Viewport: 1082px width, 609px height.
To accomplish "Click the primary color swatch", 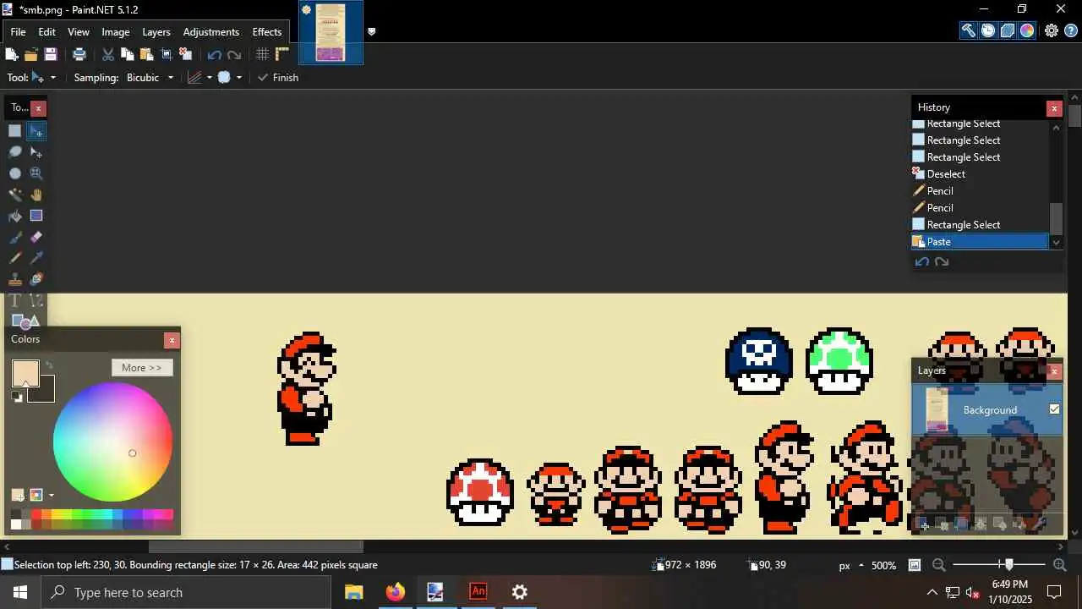I will click(x=25, y=373).
